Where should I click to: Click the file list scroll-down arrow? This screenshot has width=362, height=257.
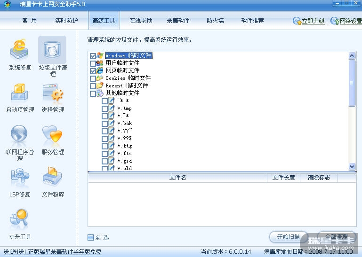coord(352,166)
